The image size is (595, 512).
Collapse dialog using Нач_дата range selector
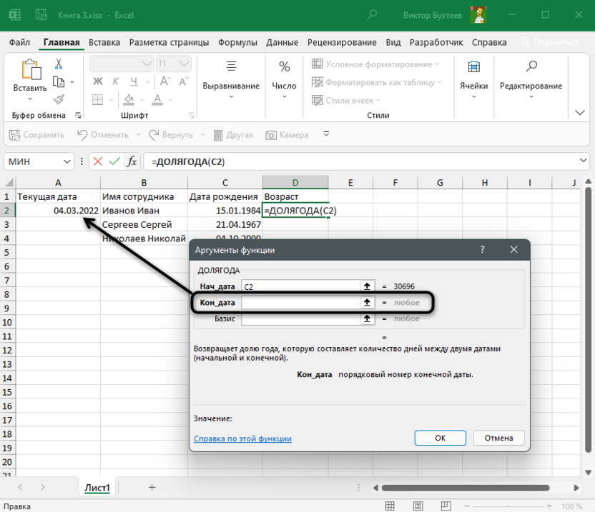click(x=367, y=286)
